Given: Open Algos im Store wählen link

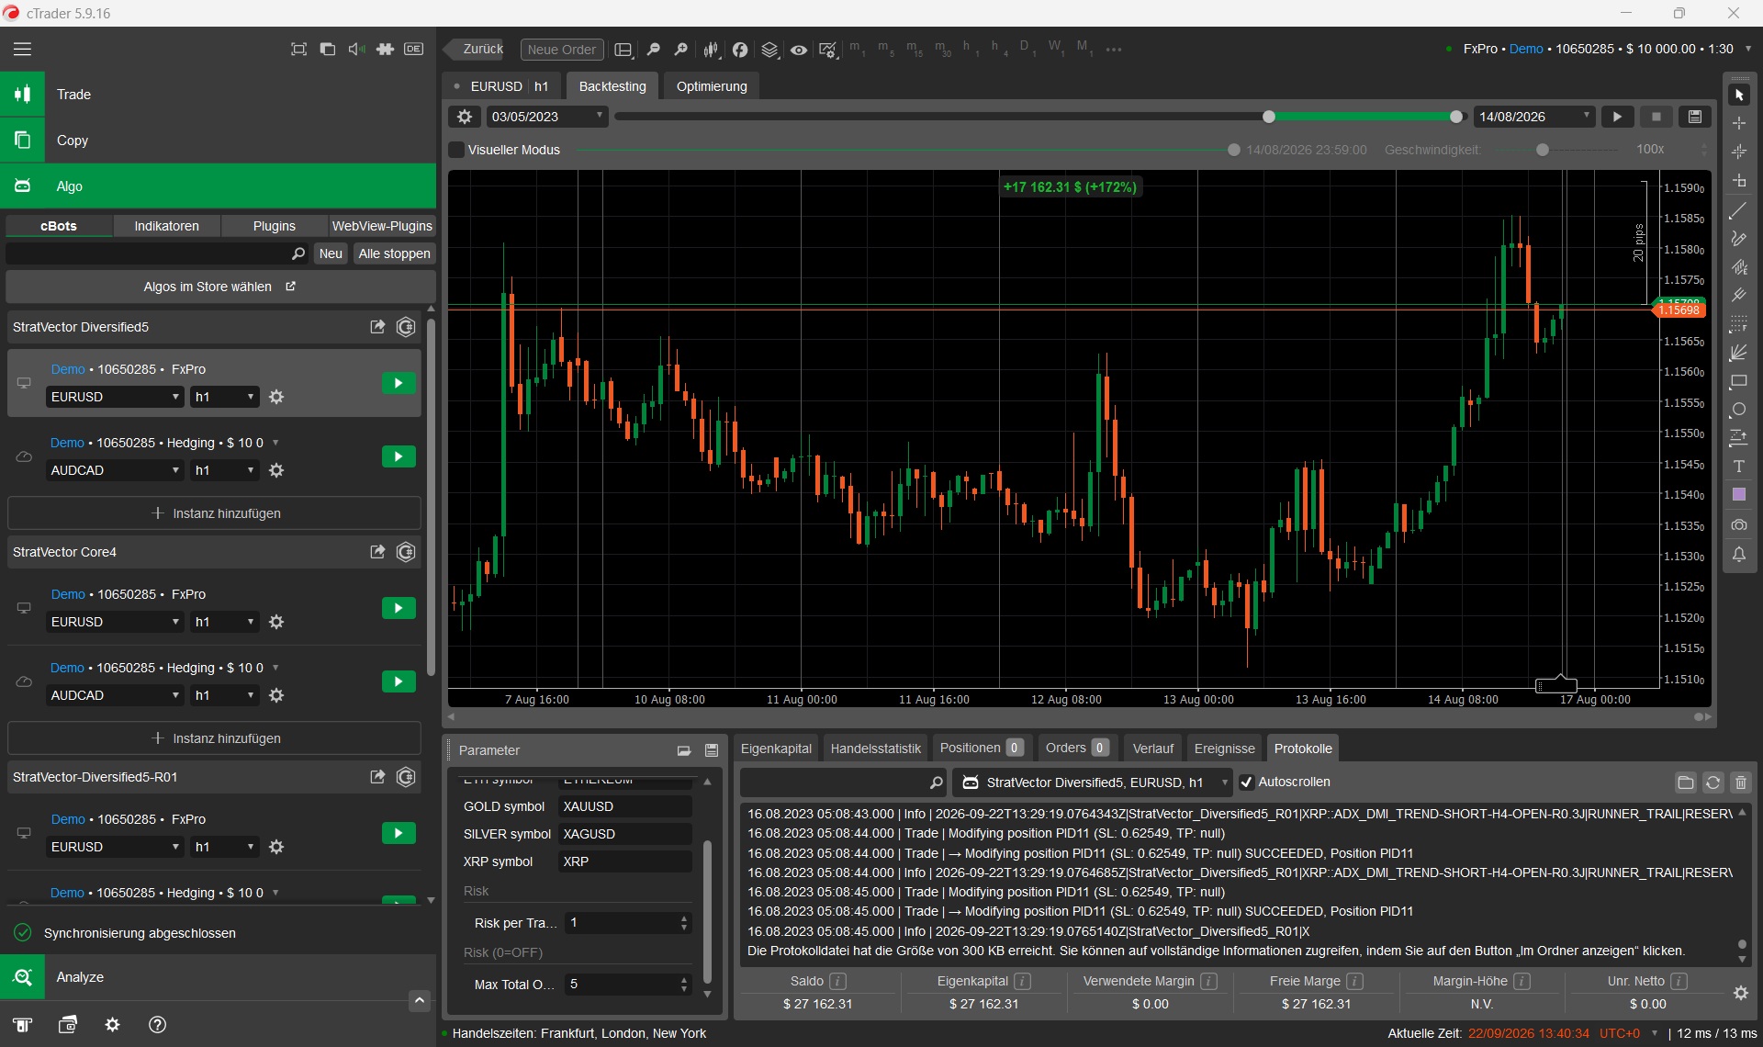Looking at the screenshot, I should pos(219,287).
